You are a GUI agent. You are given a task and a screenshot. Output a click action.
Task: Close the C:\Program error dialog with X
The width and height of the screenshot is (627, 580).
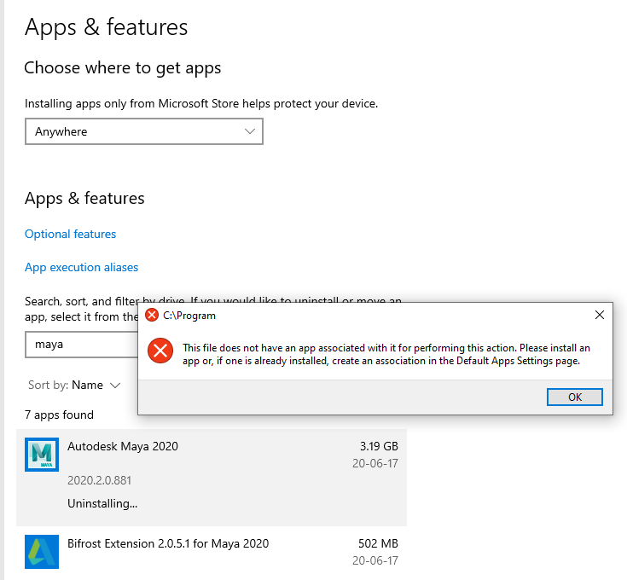pyautogui.click(x=600, y=315)
